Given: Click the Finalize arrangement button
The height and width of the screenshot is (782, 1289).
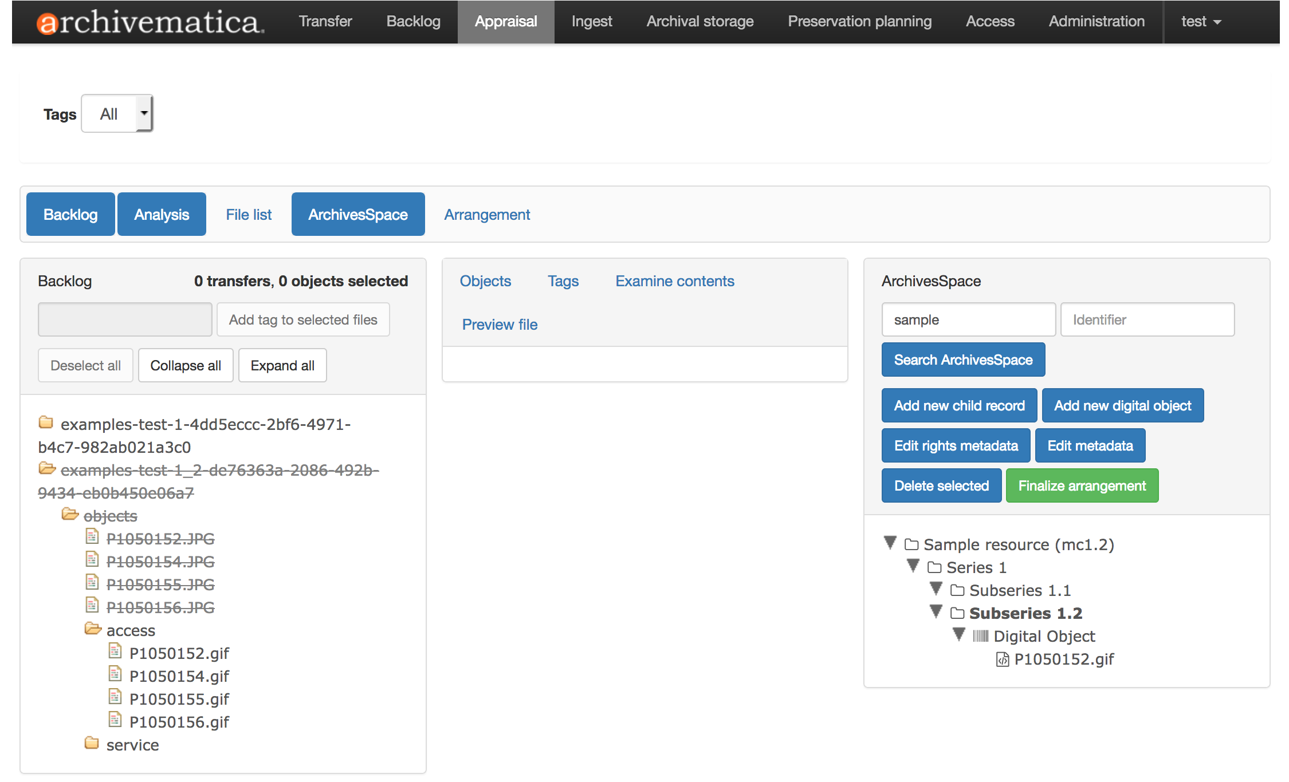Looking at the screenshot, I should click(1082, 485).
